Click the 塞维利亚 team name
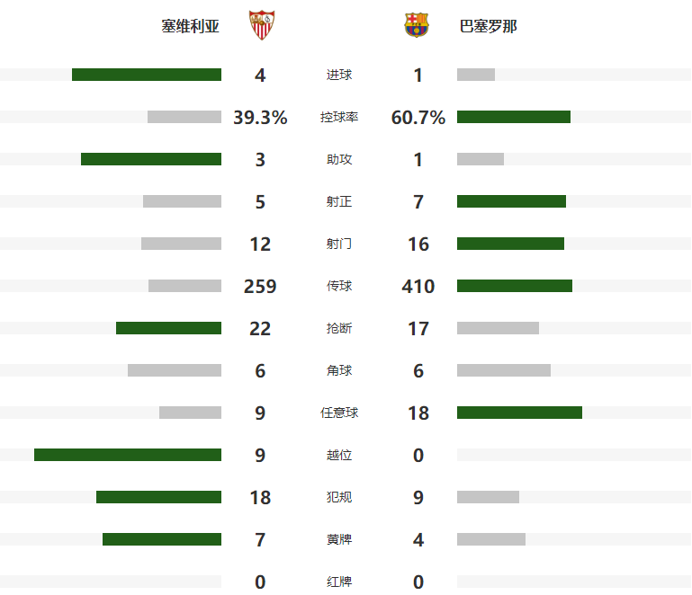The image size is (692, 595). click(190, 26)
